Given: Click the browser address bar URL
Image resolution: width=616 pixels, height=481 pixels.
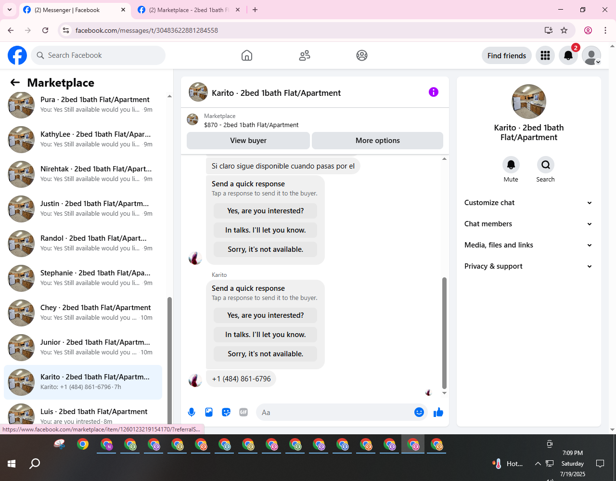Looking at the screenshot, I should tap(147, 30).
